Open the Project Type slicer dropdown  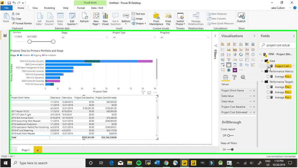(x=154, y=38)
